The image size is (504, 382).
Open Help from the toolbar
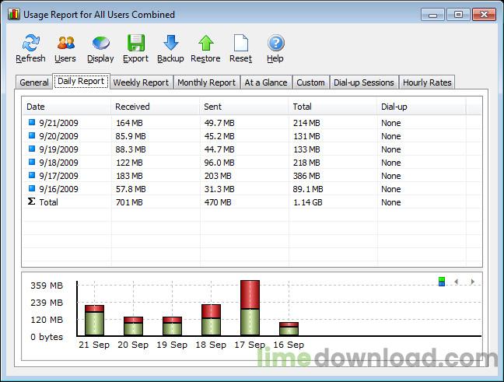point(276,44)
